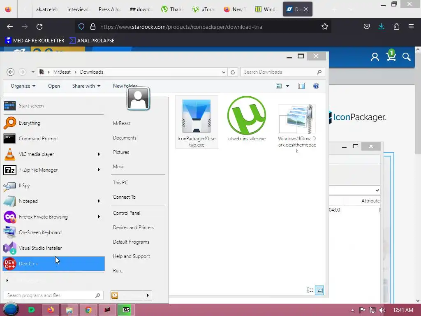Expand Notepad submenu arrow

(99, 201)
